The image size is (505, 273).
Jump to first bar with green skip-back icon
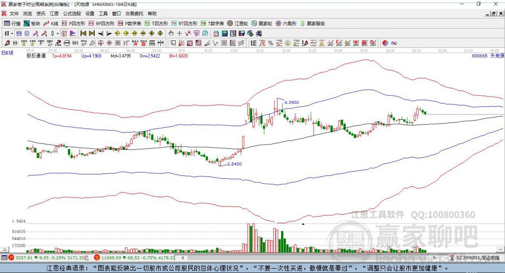83,34
